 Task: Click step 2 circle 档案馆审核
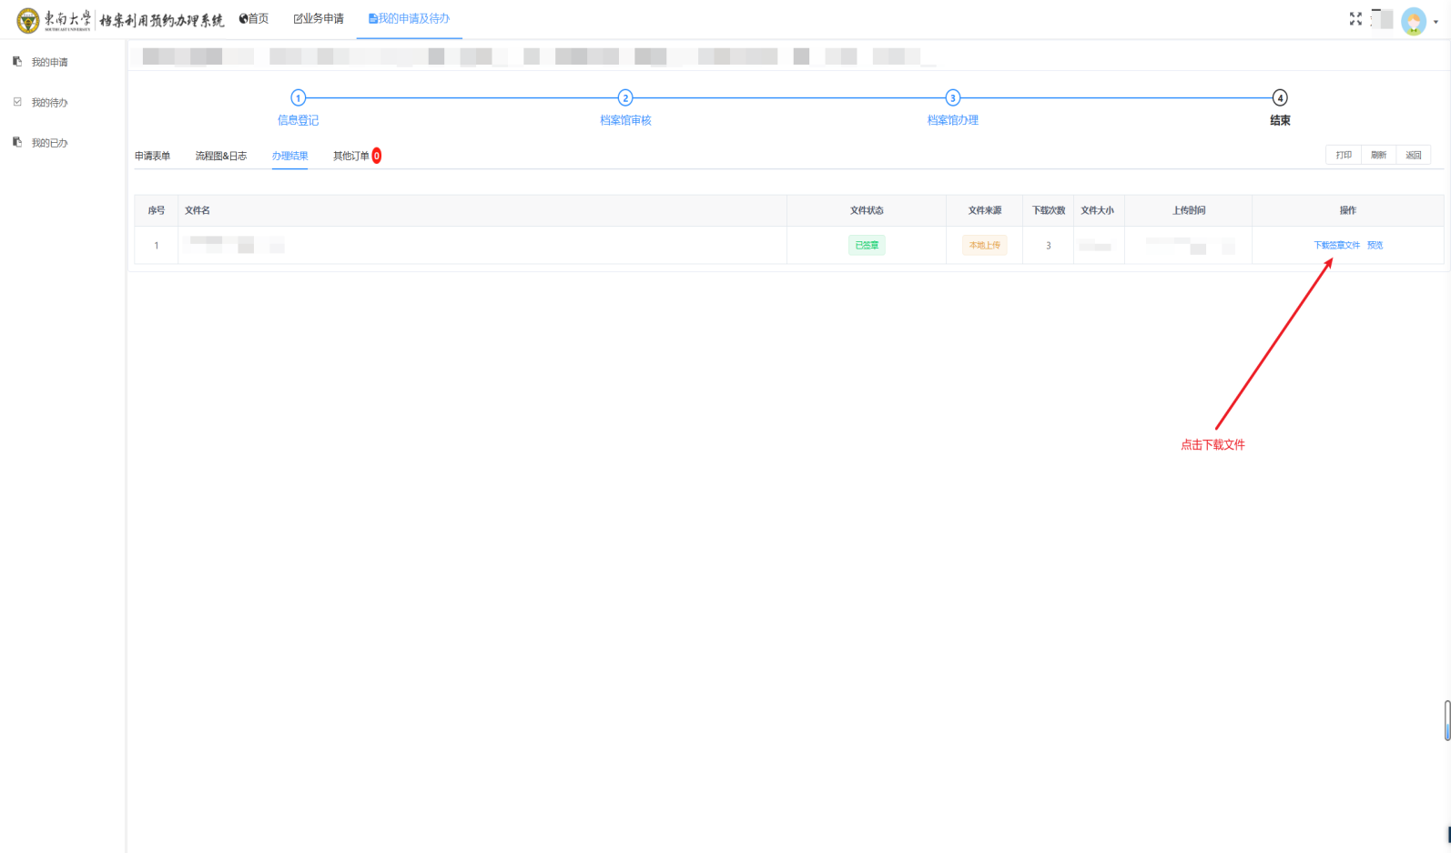[625, 98]
